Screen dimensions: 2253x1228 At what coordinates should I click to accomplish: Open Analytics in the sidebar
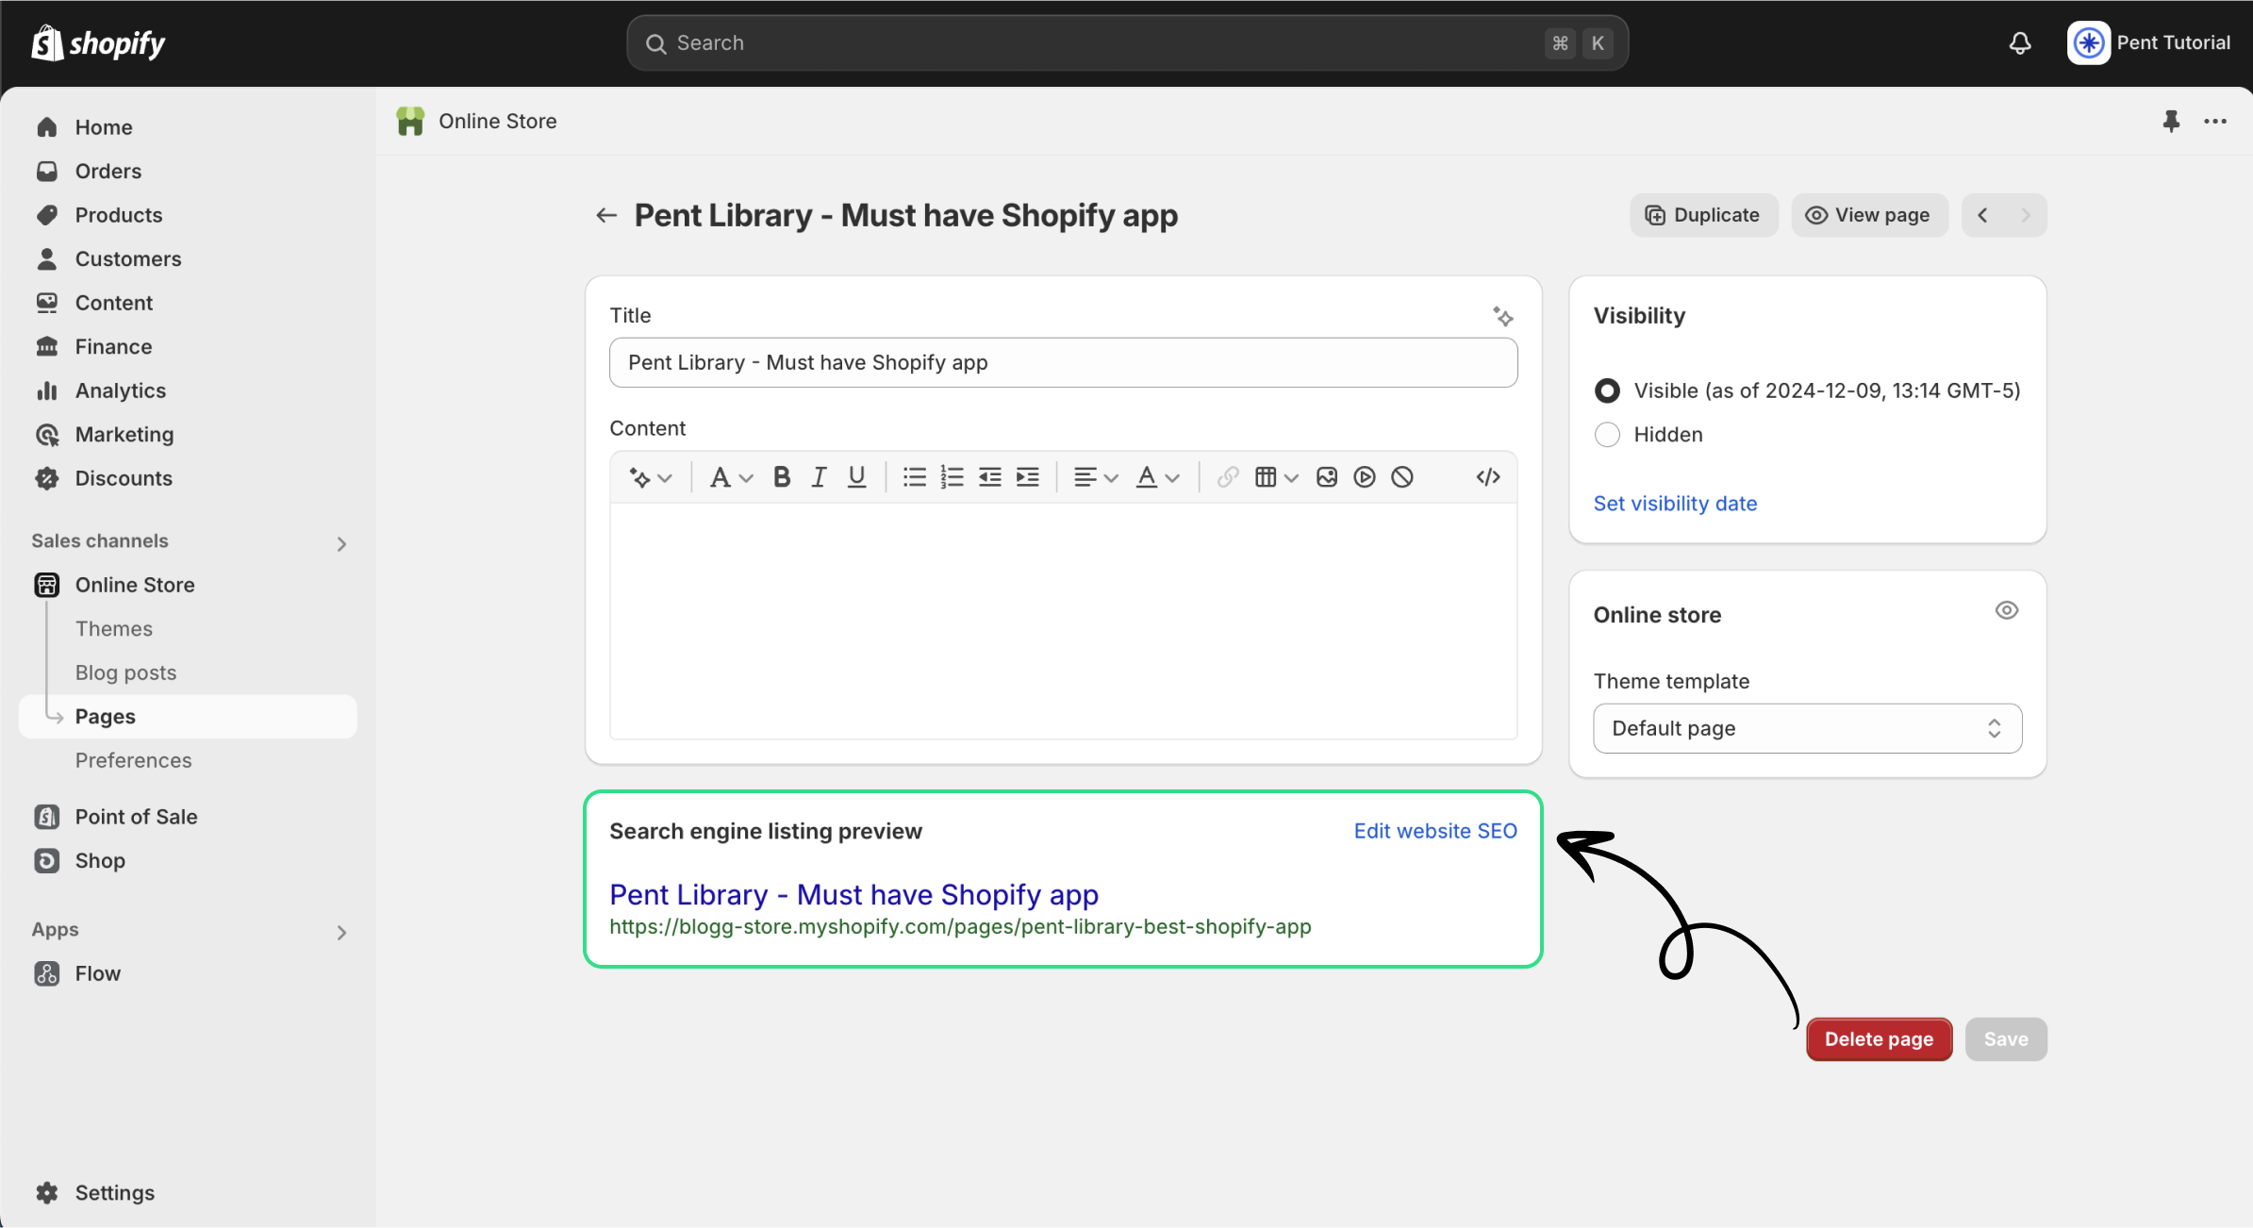click(189, 390)
